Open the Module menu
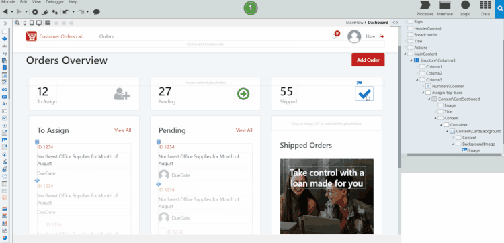Viewport: 504px width, 243px height. coord(8,2)
